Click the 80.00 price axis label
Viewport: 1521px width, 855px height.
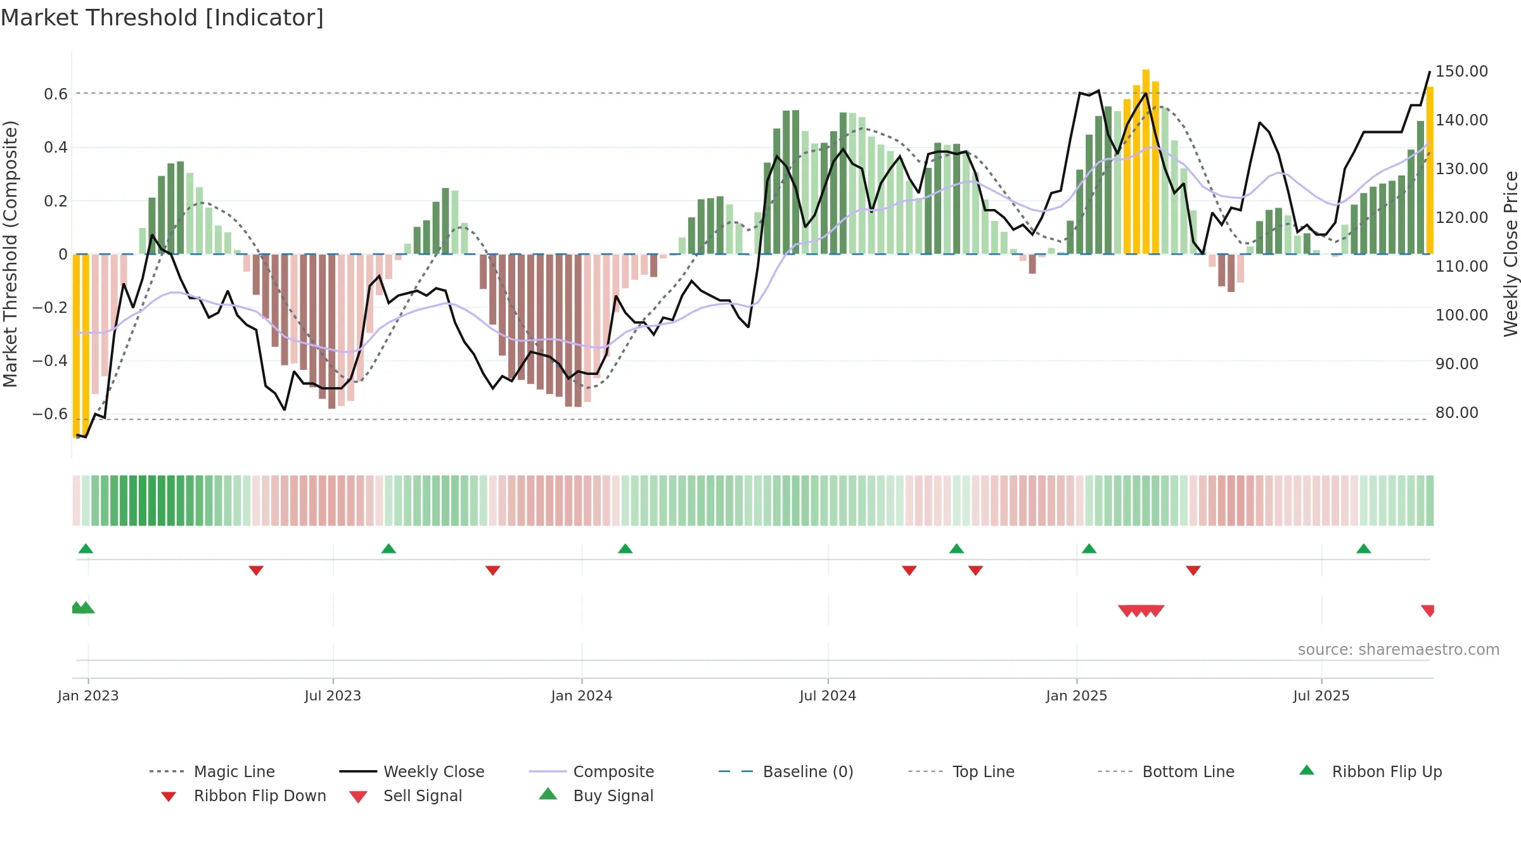pos(1457,412)
